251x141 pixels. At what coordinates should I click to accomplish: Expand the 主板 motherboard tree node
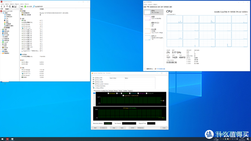click(1, 29)
